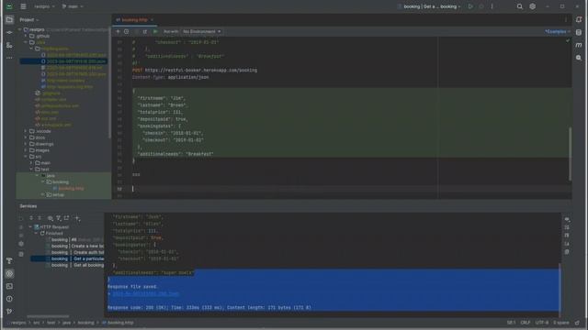
Task: Expand the .vscode folder
Action: (26, 131)
